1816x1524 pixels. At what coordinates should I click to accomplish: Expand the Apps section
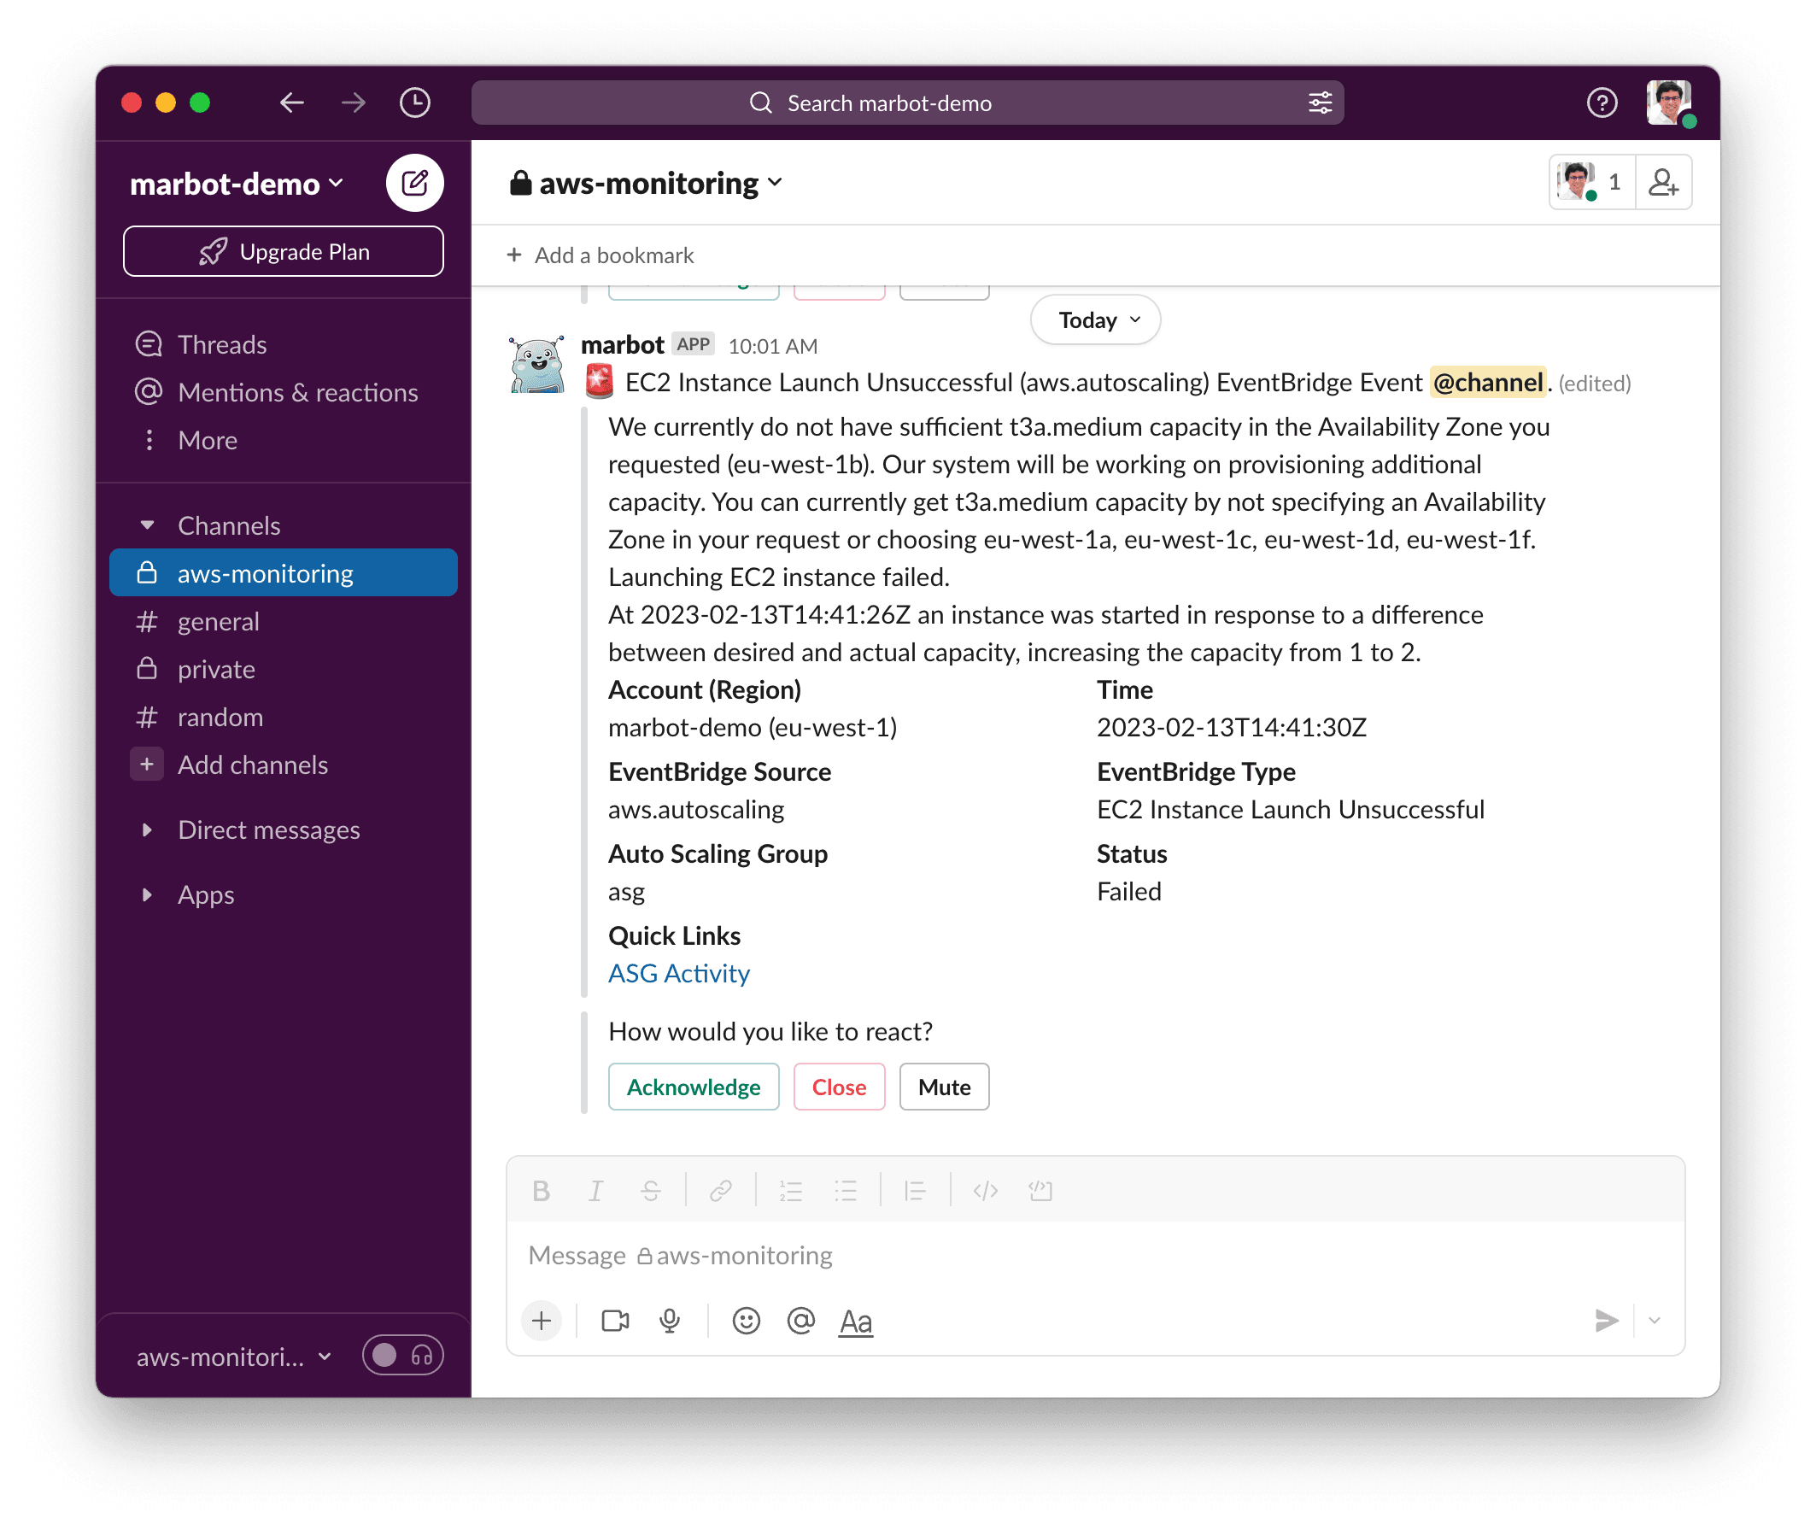click(147, 894)
